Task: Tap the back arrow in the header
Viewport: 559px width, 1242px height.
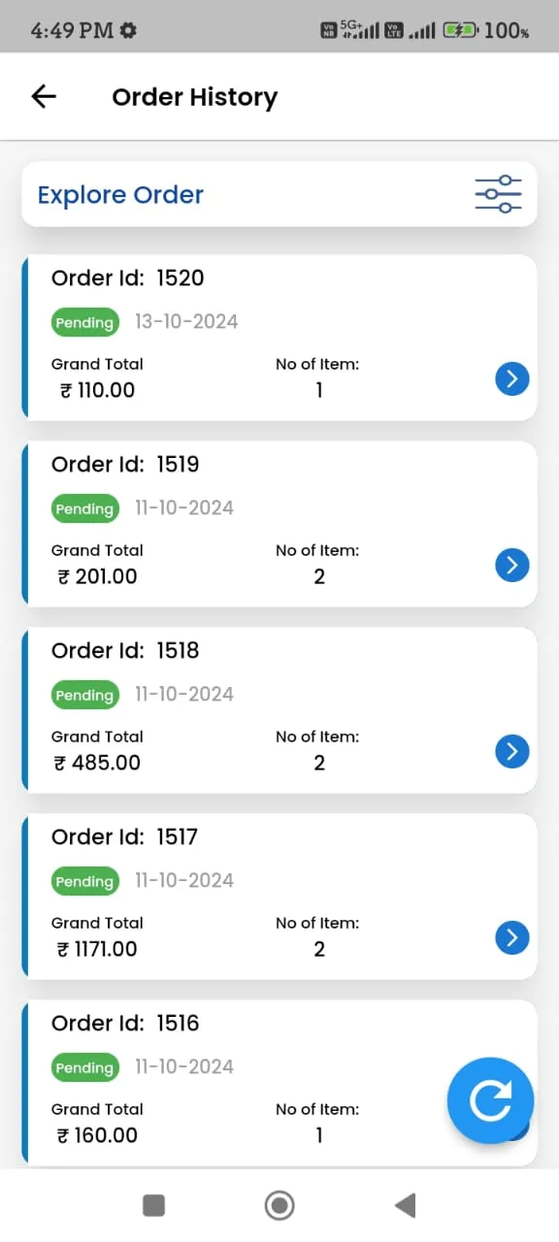Action: pyautogui.click(x=44, y=96)
